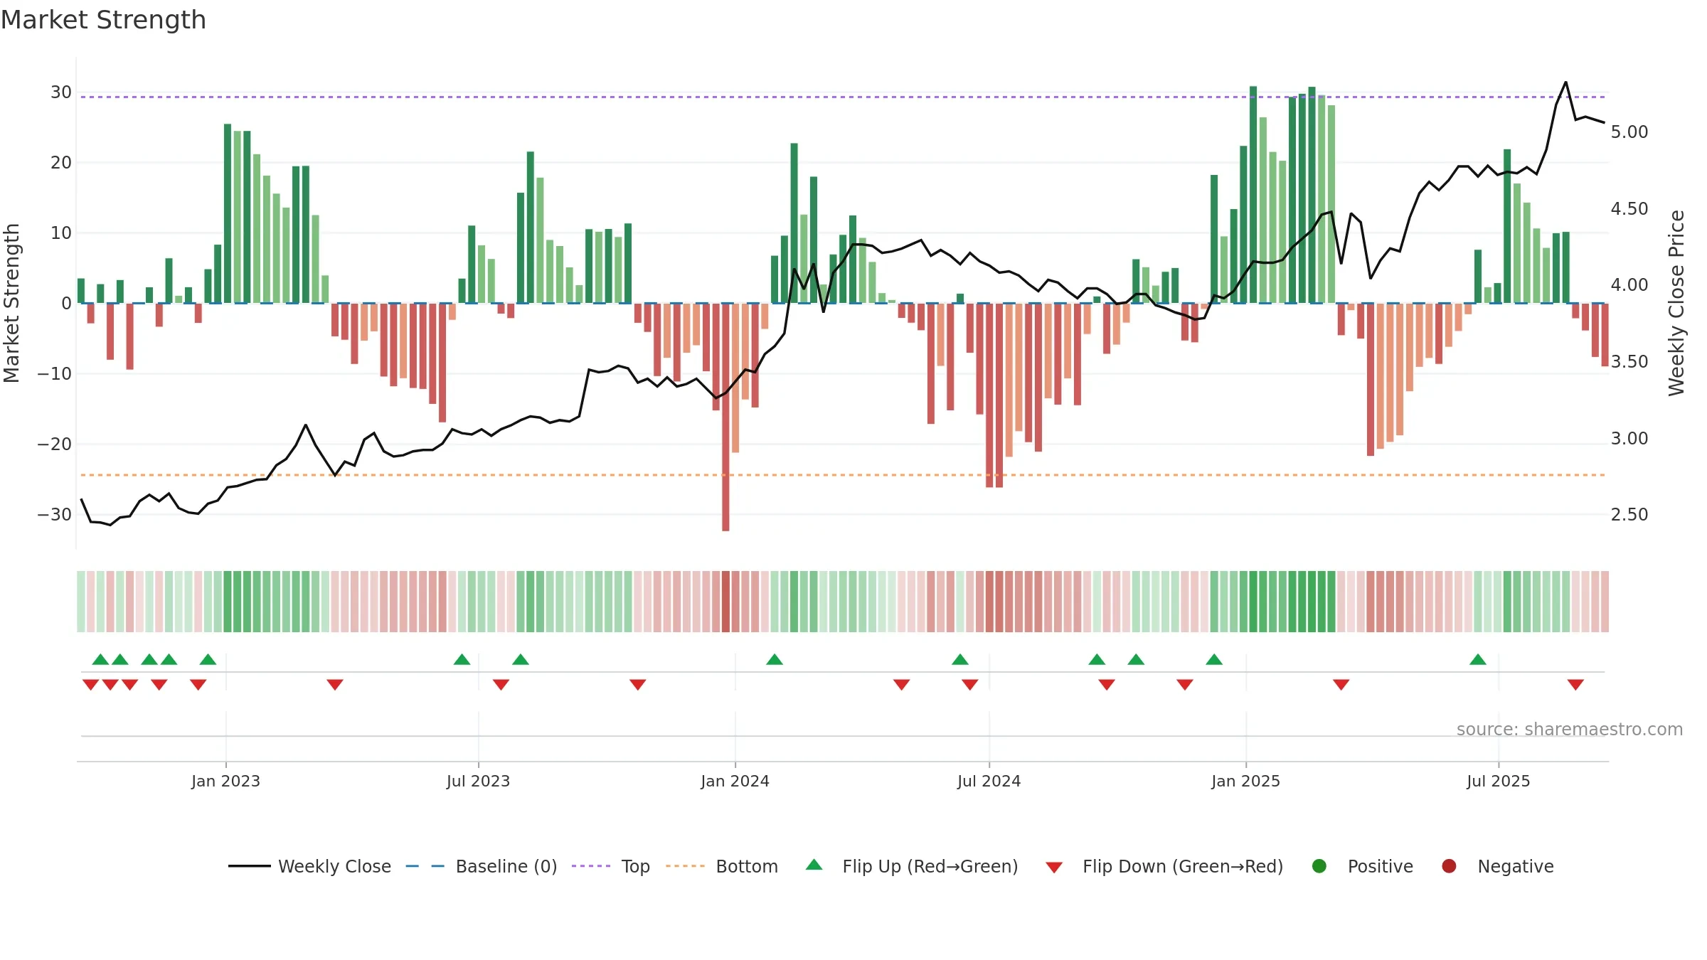
Task: Click the Negative legend label
Action: 1516,866
